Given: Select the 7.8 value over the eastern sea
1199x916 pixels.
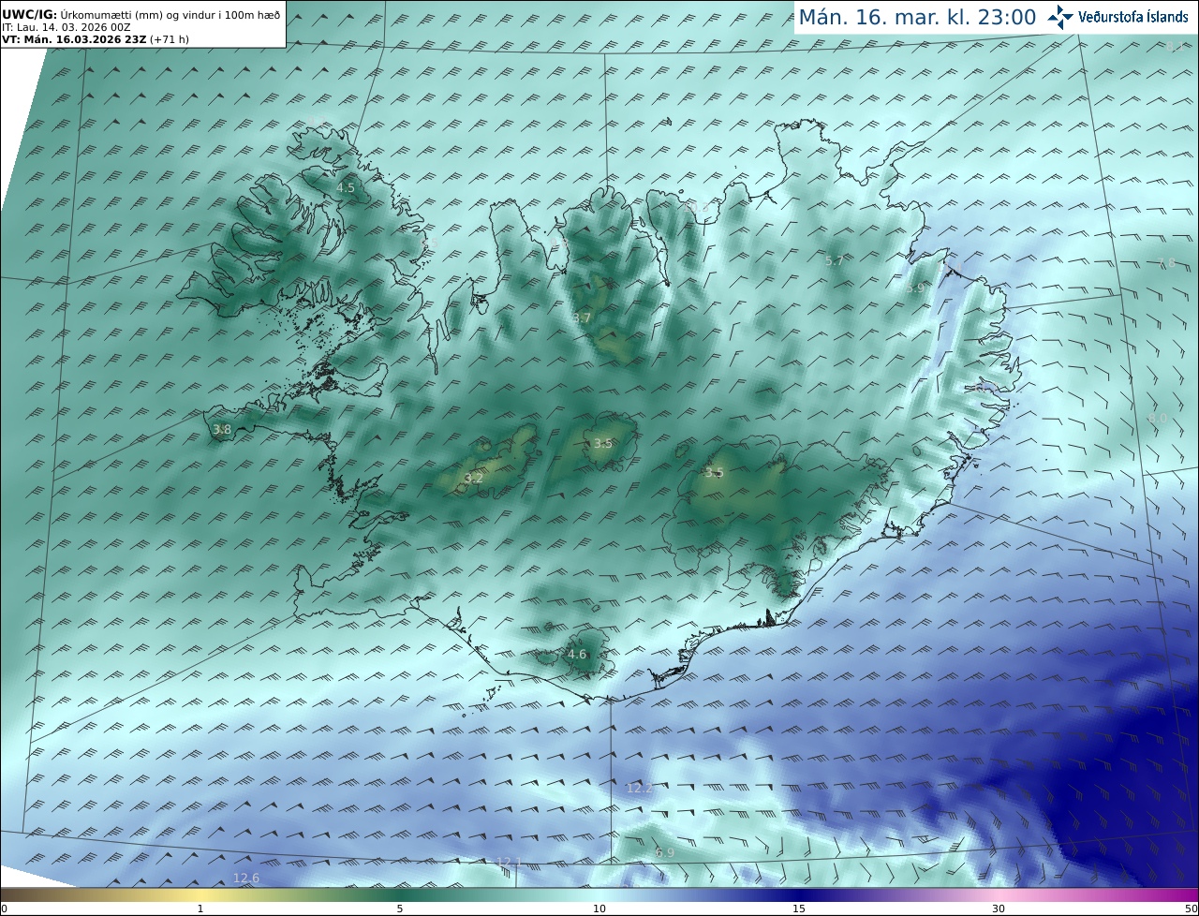Looking at the screenshot, I should tap(1166, 263).
